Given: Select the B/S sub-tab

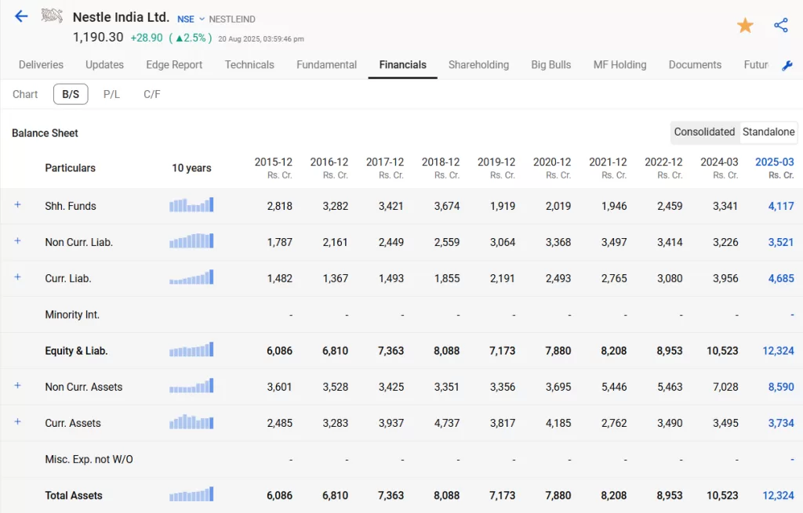Looking at the screenshot, I should (71, 94).
